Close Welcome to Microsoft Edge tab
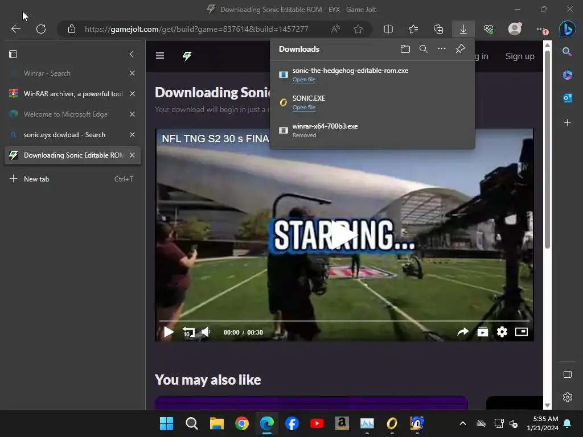583x437 pixels. pyautogui.click(x=132, y=114)
